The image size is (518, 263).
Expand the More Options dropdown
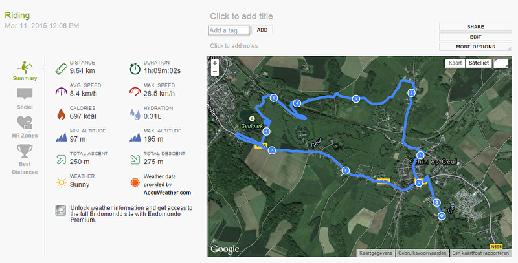(475, 47)
